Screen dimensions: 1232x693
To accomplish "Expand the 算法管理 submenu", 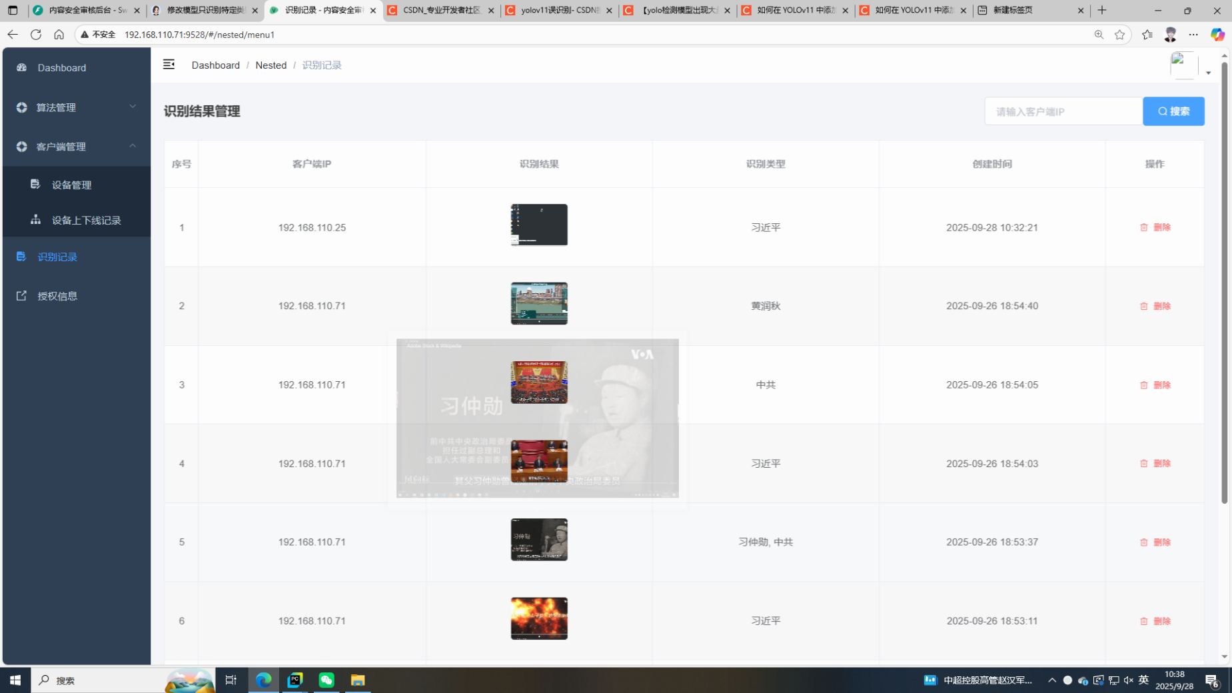I will (x=76, y=107).
